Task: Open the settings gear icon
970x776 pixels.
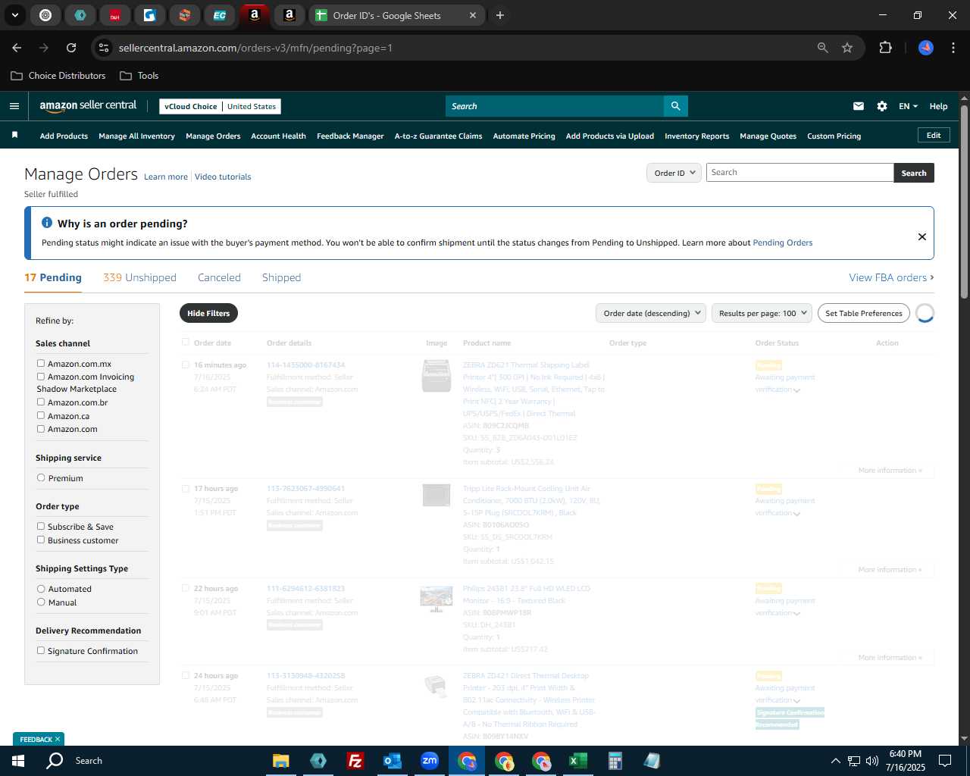Action: (x=882, y=106)
